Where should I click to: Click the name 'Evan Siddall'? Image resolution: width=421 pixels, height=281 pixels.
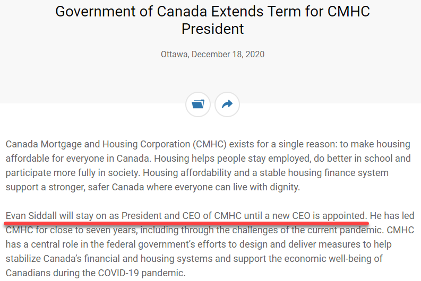[31, 216]
